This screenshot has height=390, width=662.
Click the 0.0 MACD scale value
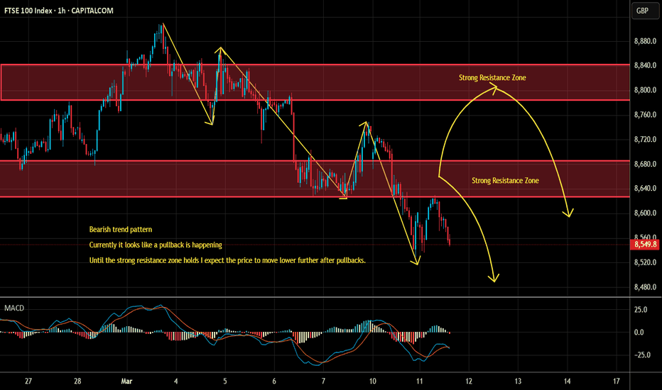click(639, 333)
